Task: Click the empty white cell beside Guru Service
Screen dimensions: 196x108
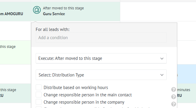Action: tap(158, 12)
